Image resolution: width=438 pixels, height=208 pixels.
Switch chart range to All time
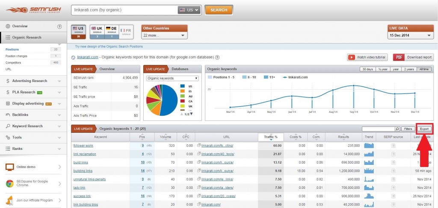[424, 69]
